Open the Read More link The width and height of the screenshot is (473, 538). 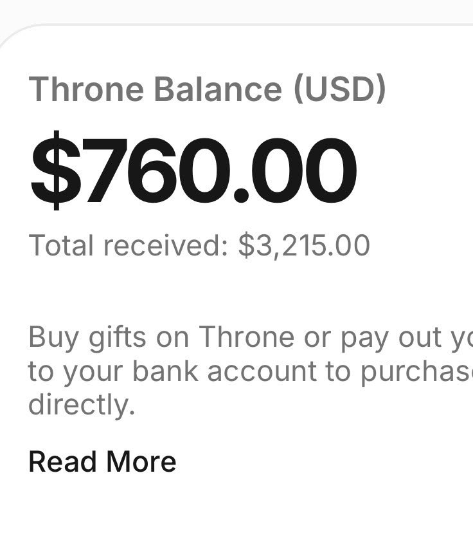[102, 461]
